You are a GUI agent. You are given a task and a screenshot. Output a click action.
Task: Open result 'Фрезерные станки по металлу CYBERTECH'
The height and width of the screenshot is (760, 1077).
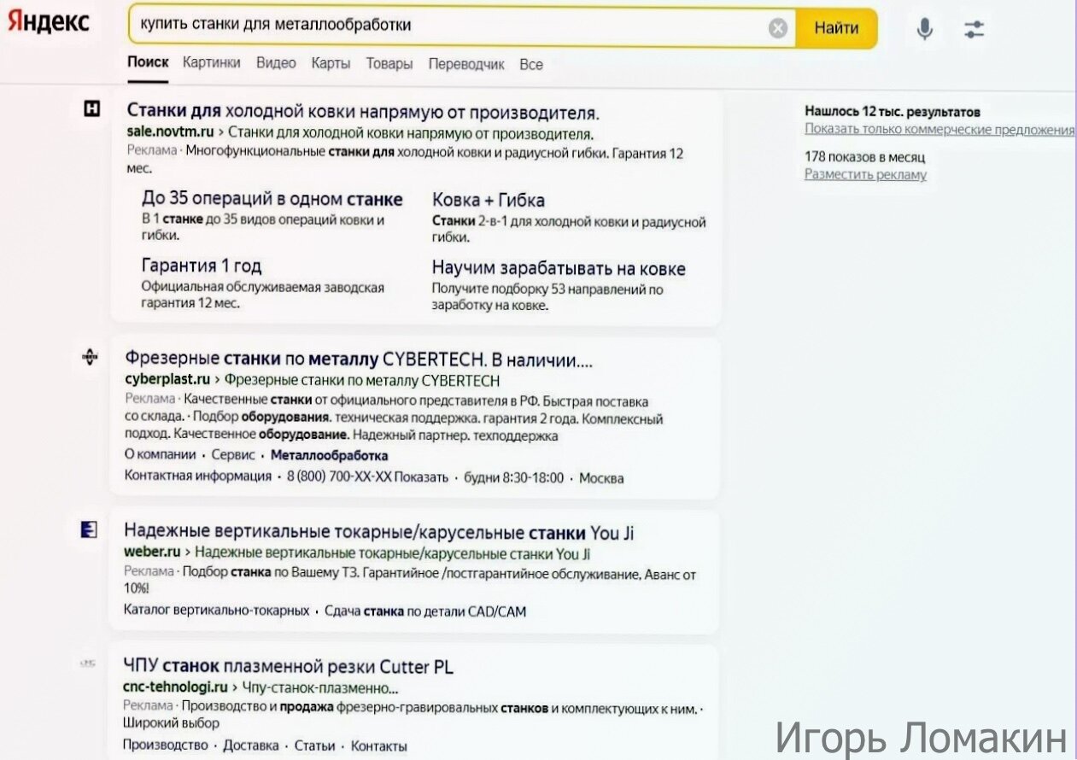pyautogui.click(x=359, y=359)
